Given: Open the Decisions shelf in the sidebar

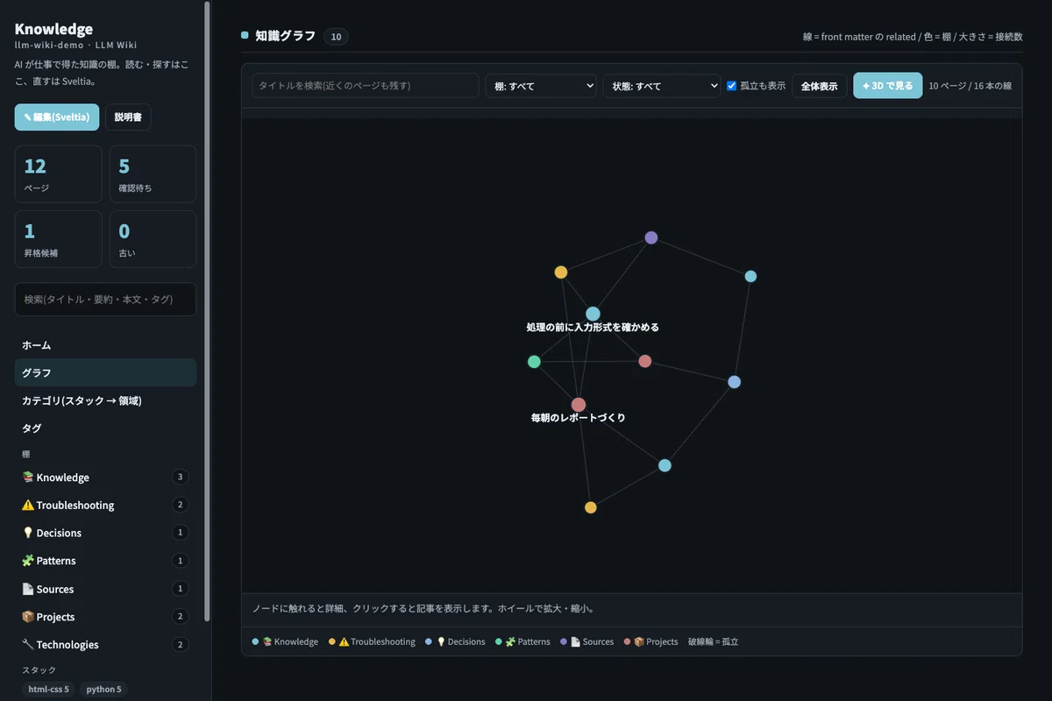Looking at the screenshot, I should (x=105, y=533).
